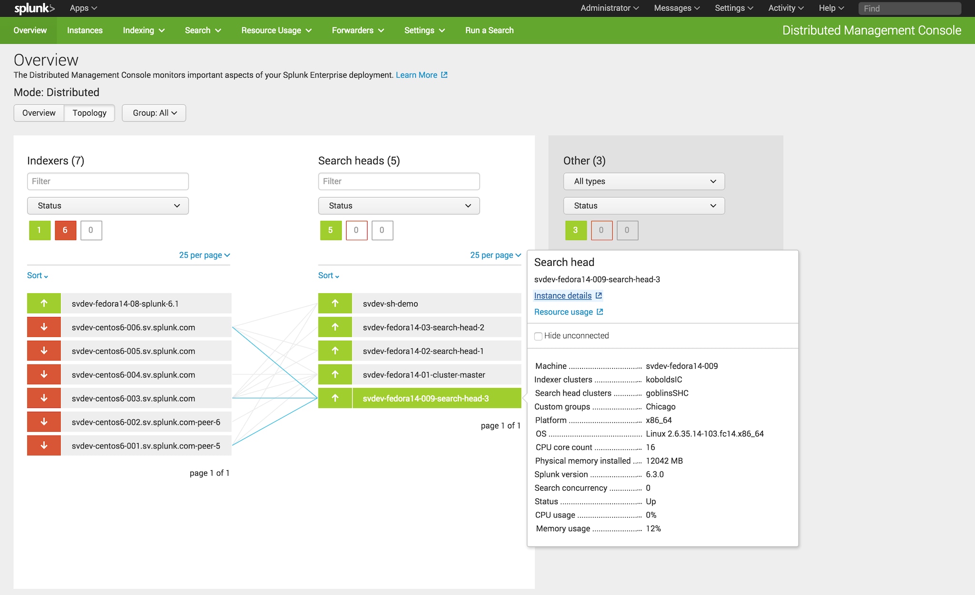Toggle search heads gray 0 status box
This screenshot has height=595, width=975.
[x=382, y=230]
